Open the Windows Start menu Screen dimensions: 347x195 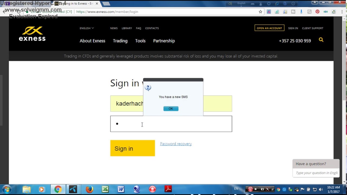[x=7, y=189]
